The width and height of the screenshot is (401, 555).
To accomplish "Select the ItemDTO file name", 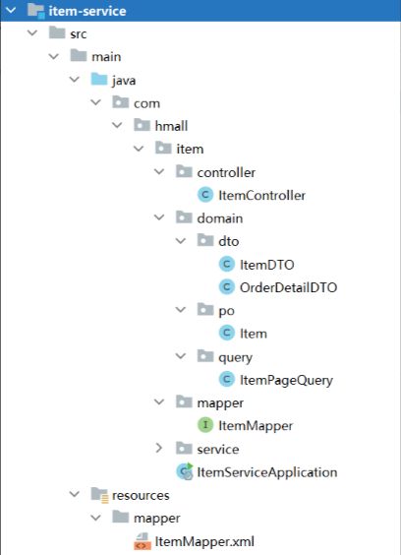I will (267, 265).
